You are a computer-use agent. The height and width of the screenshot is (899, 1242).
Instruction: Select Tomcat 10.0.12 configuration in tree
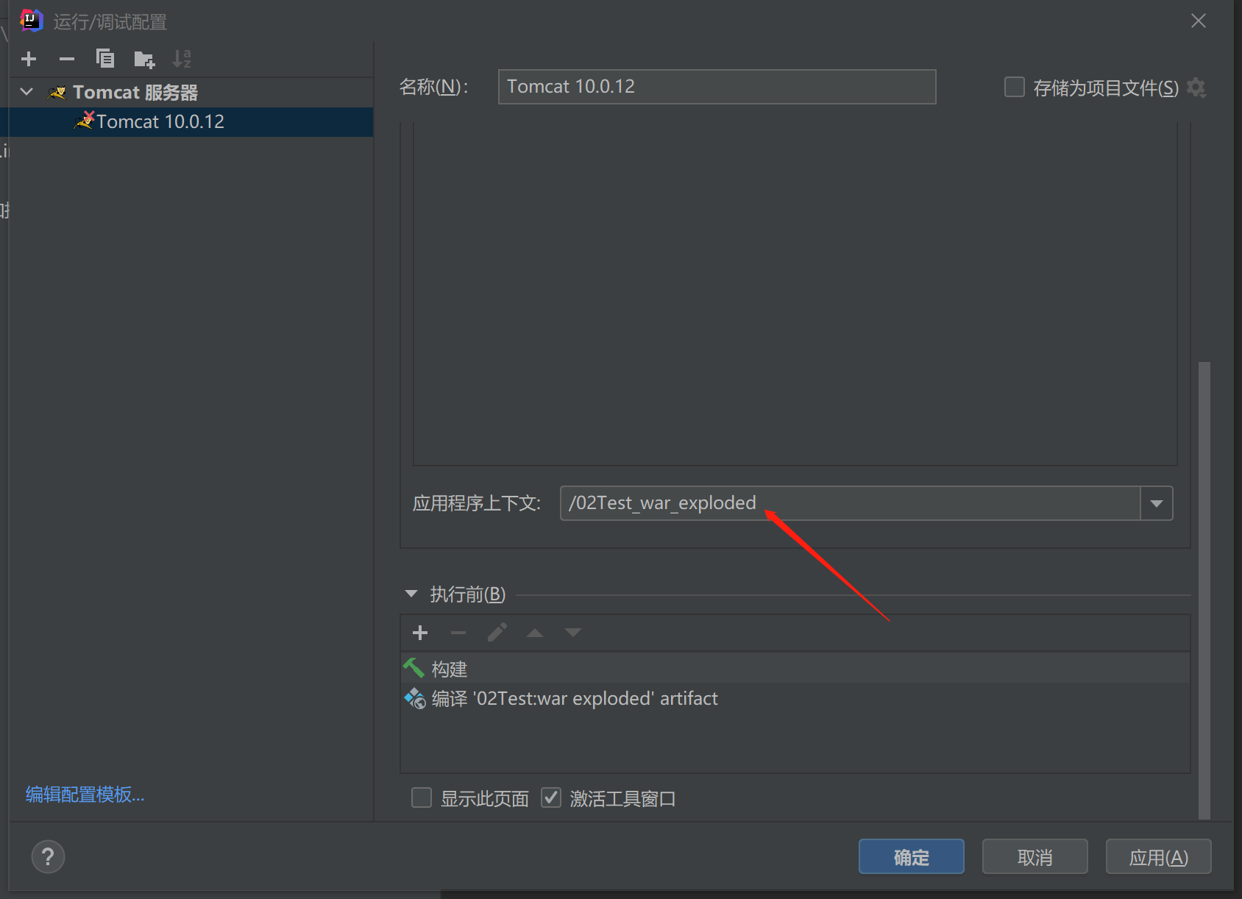[187, 121]
